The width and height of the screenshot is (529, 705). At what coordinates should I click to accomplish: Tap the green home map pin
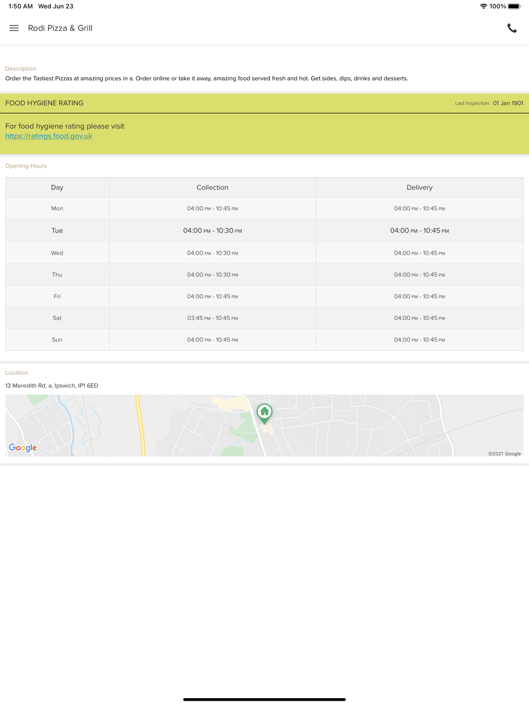264,413
